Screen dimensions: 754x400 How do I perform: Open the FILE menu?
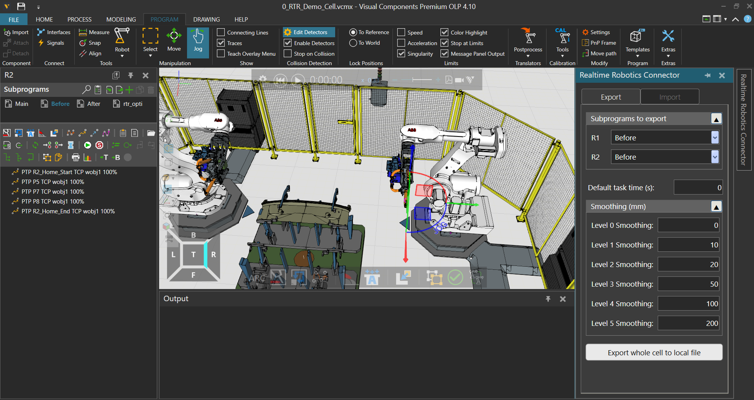coord(14,19)
